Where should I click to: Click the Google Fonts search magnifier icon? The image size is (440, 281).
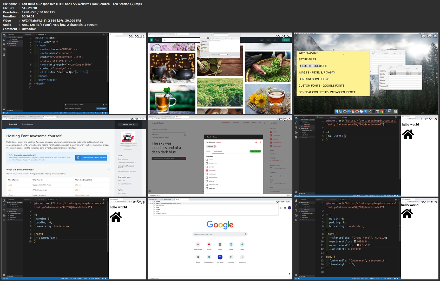pyautogui.click(x=271, y=123)
